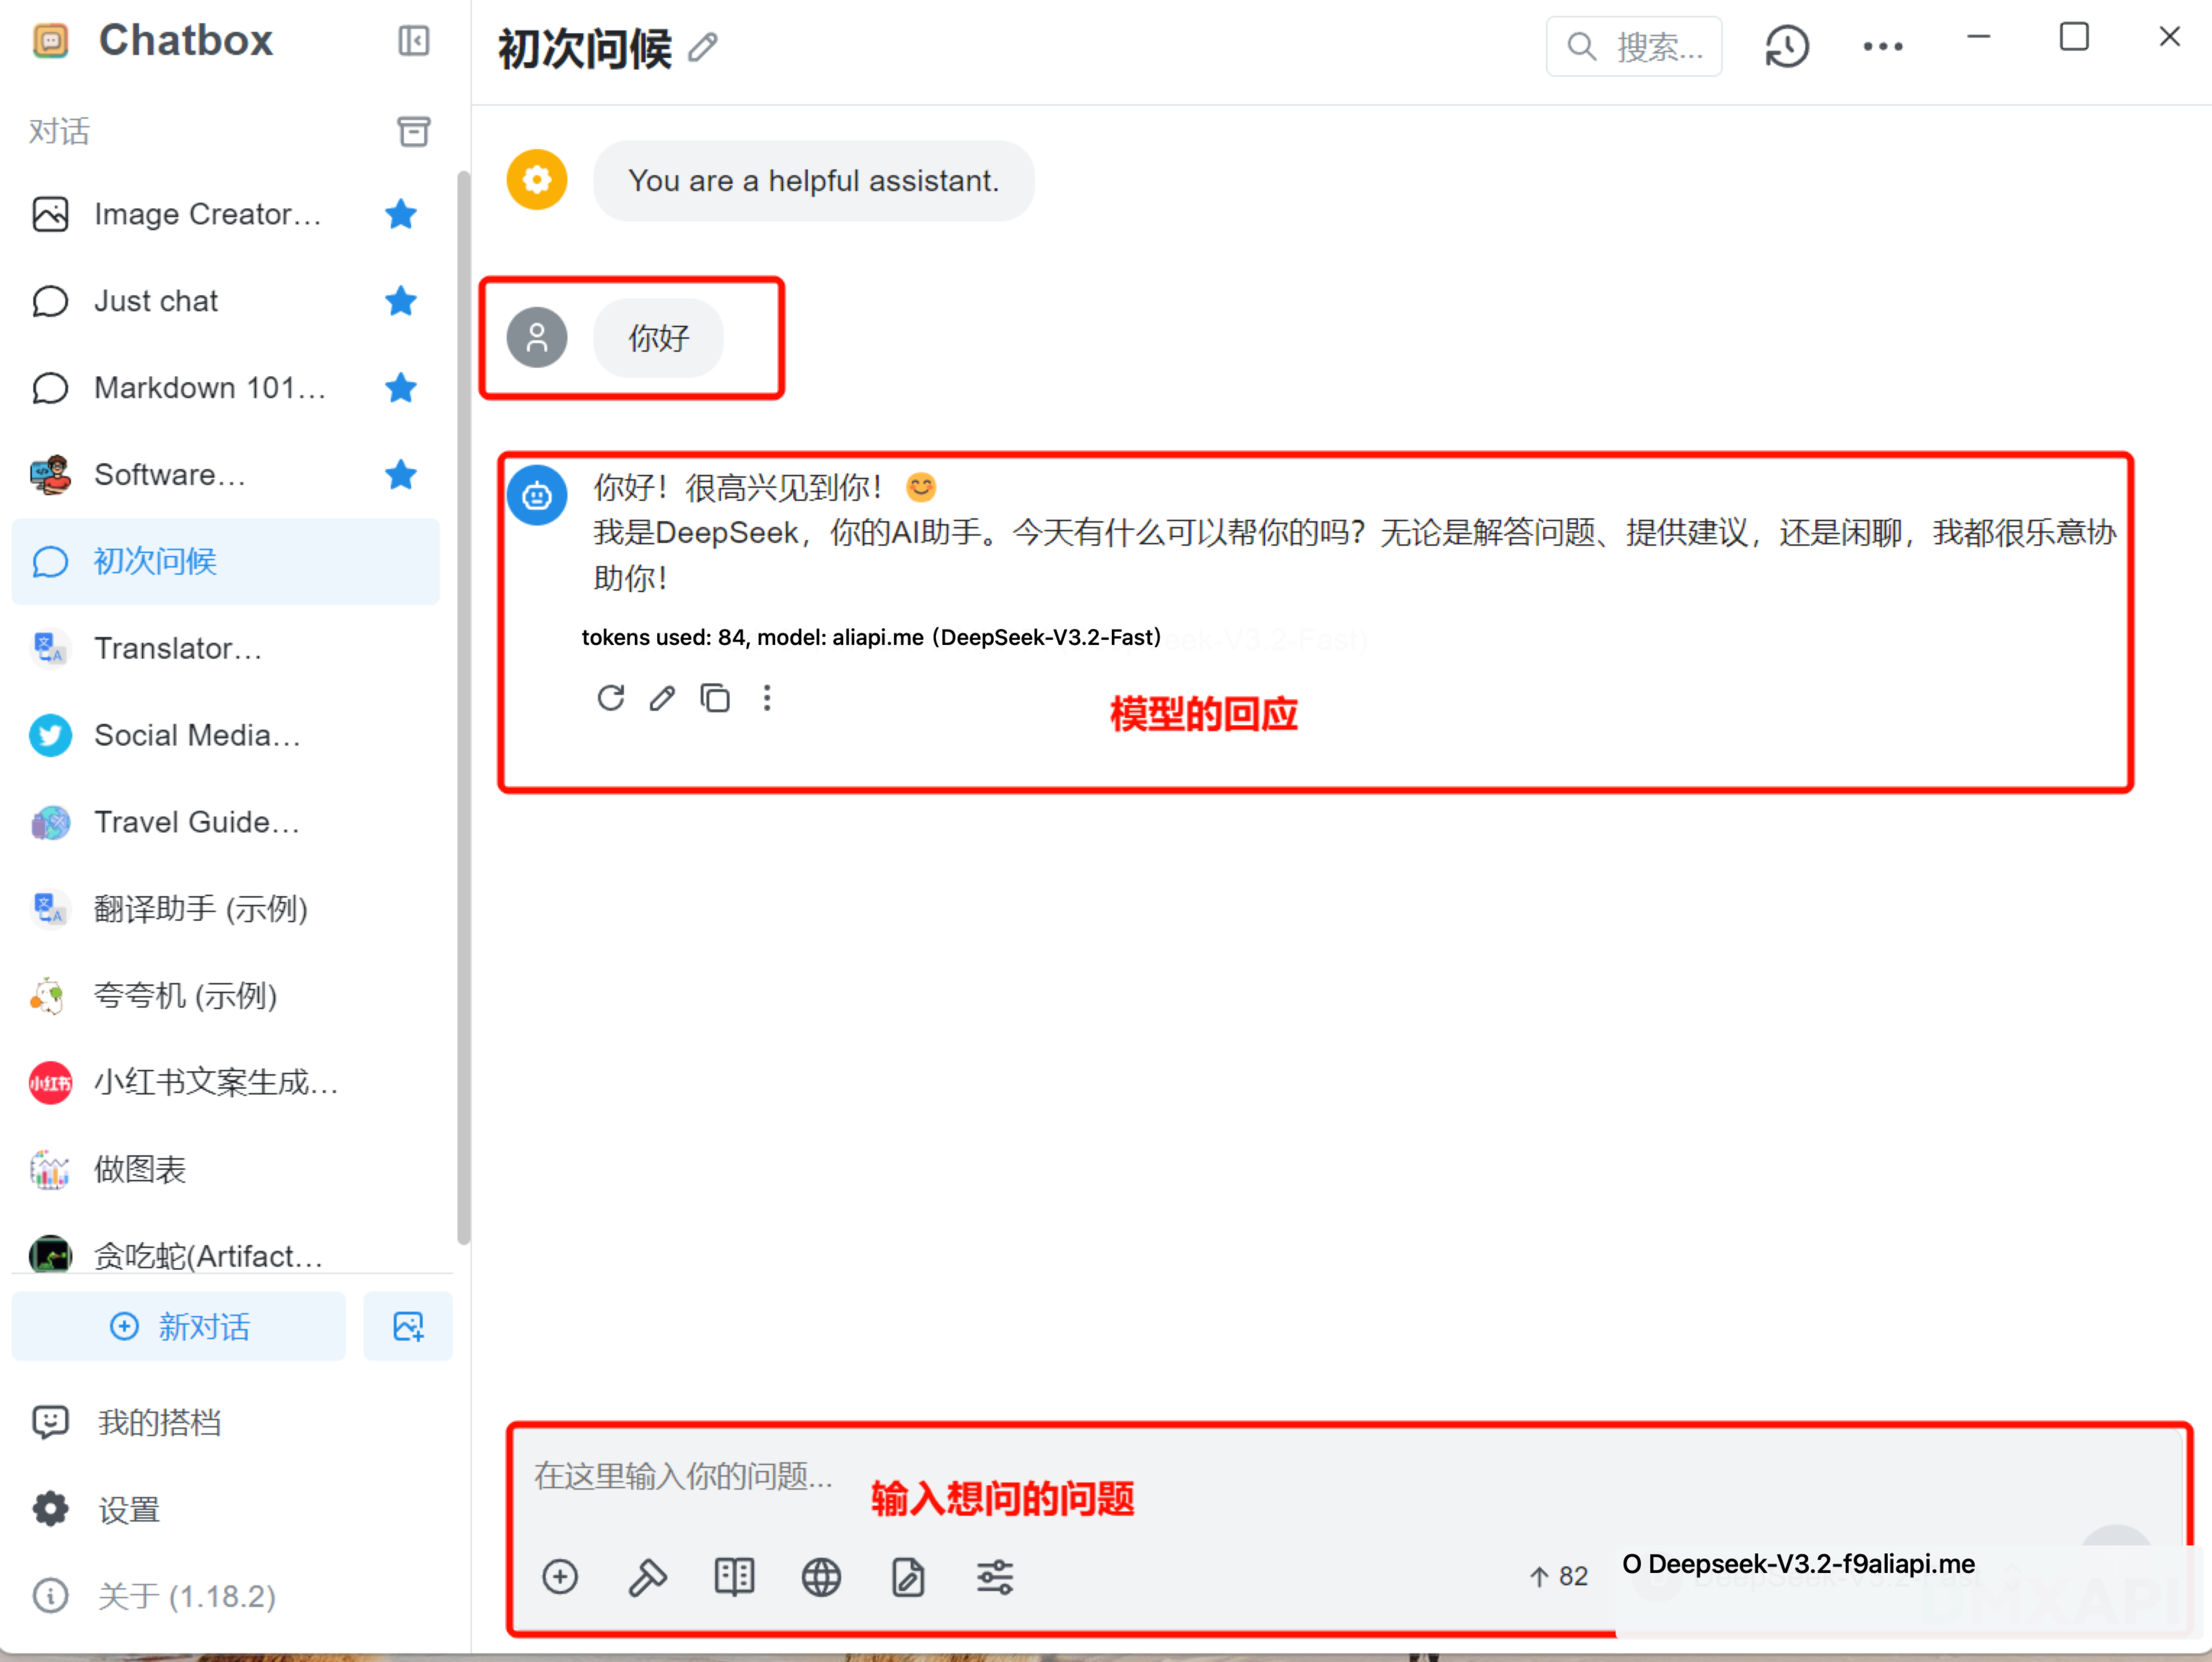Open the file edit document icon
Image resolution: width=2212 pixels, height=1662 pixels.
coord(908,1577)
